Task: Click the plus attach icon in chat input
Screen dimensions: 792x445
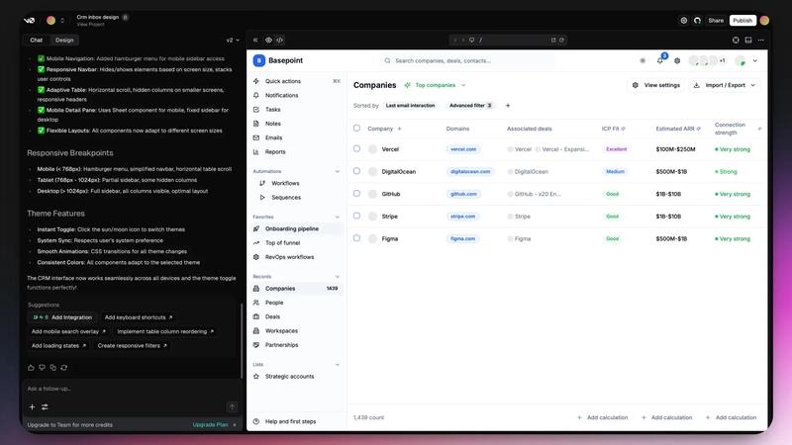Action: point(32,406)
